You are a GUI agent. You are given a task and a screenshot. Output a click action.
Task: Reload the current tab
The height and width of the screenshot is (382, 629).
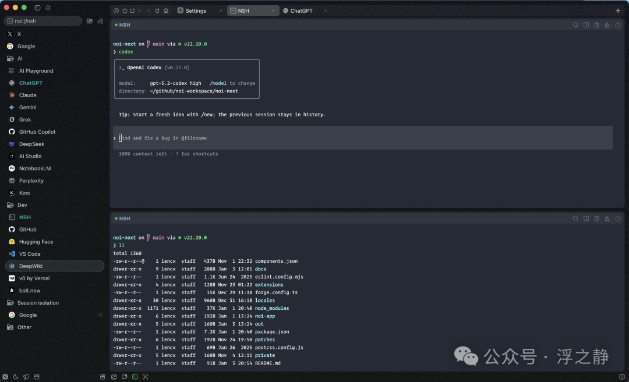157,11
